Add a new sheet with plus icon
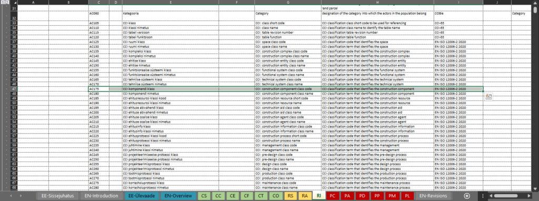This screenshot has width=539, height=201. (466, 196)
